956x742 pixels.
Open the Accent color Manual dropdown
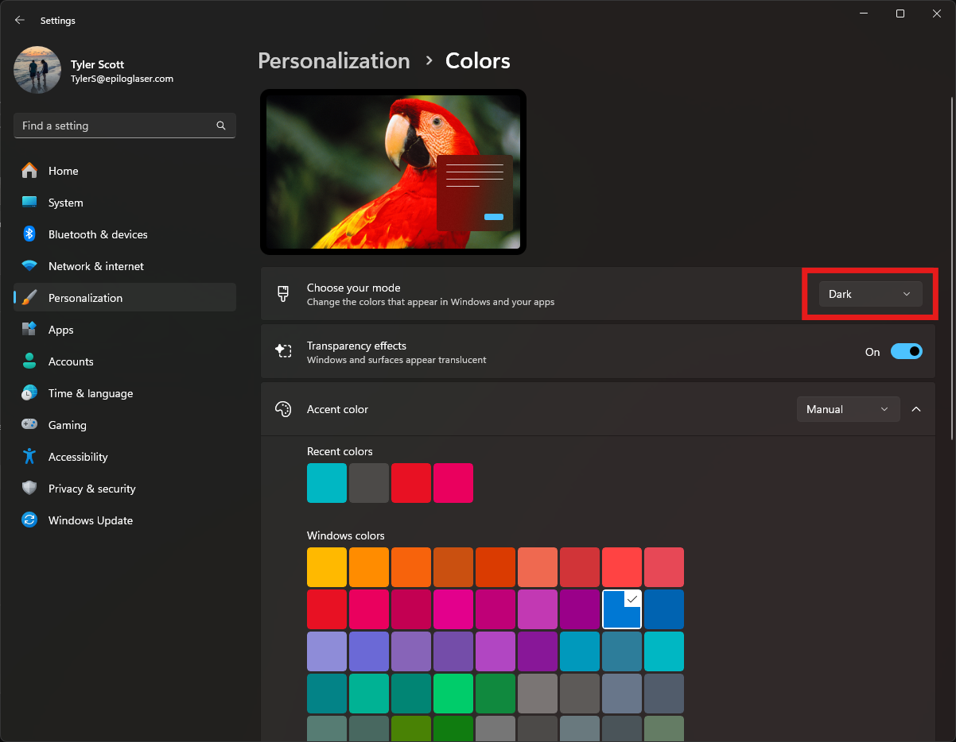click(848, 409)
